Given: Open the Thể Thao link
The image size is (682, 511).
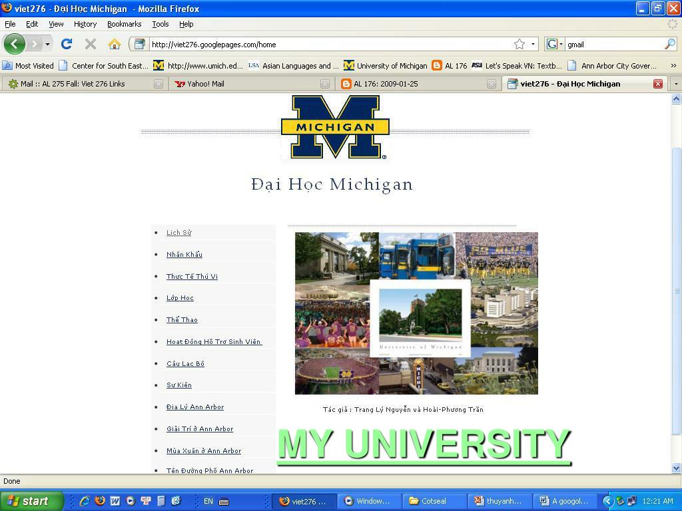Looking at the screenshot, I should 182,319.
